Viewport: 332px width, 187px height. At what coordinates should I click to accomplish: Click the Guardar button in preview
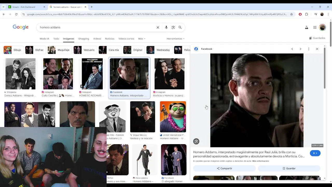(289, 168)
